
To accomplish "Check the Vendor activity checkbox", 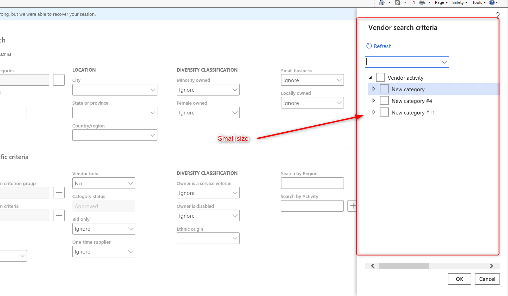I will (380, 77).
